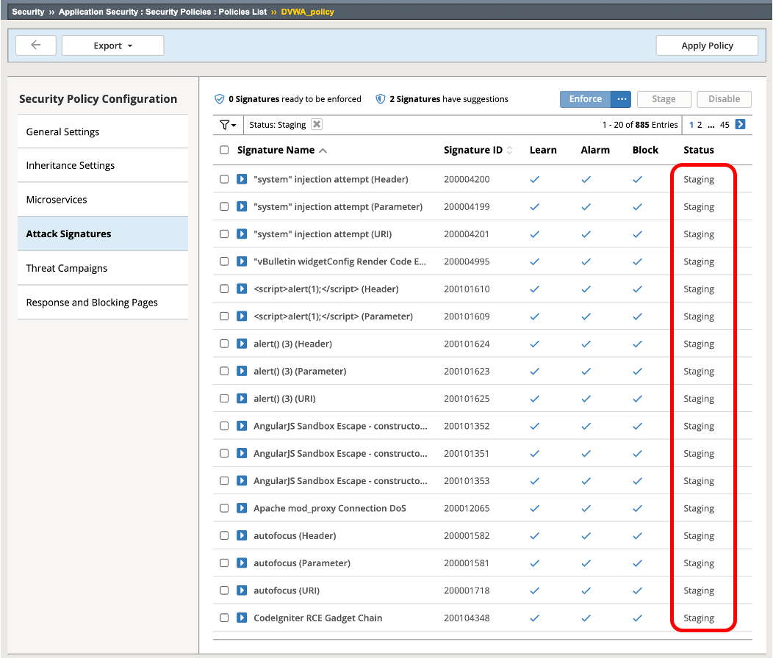Open the Enforce more-options ellipsis

pyautogui.click(x=621, y=99)
